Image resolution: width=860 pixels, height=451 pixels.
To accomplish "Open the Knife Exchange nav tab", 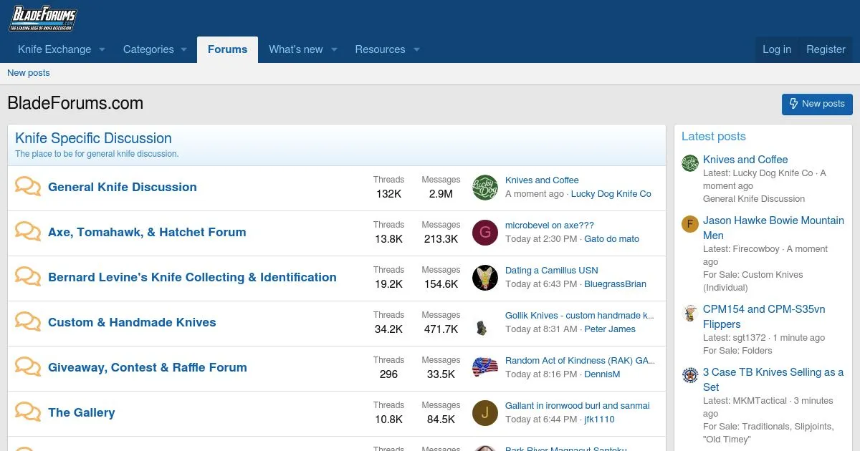I will tap(54, 49).
